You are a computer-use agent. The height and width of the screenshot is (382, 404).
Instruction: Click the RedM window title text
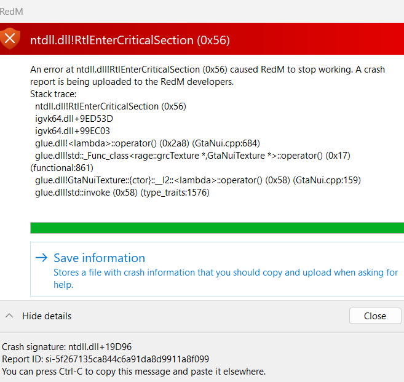[x=11, y=12]
